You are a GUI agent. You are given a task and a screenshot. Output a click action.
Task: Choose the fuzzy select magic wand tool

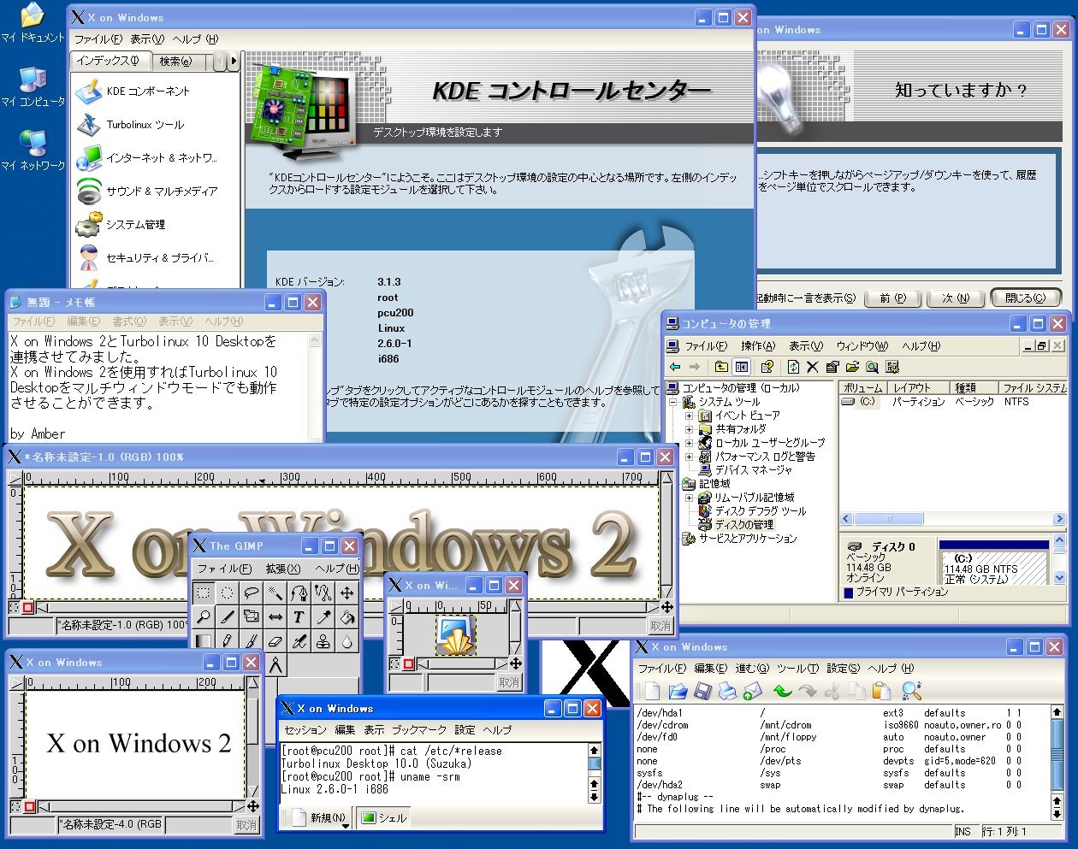(275, 592)
